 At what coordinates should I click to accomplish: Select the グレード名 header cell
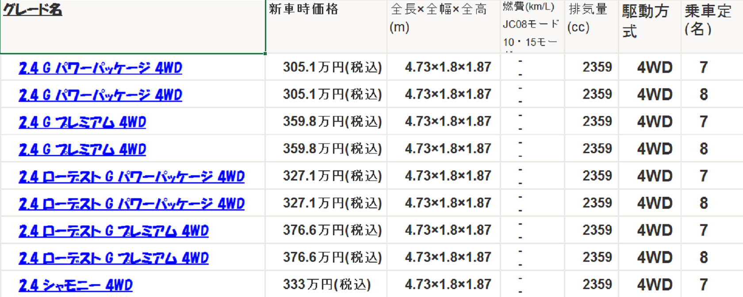133,26
